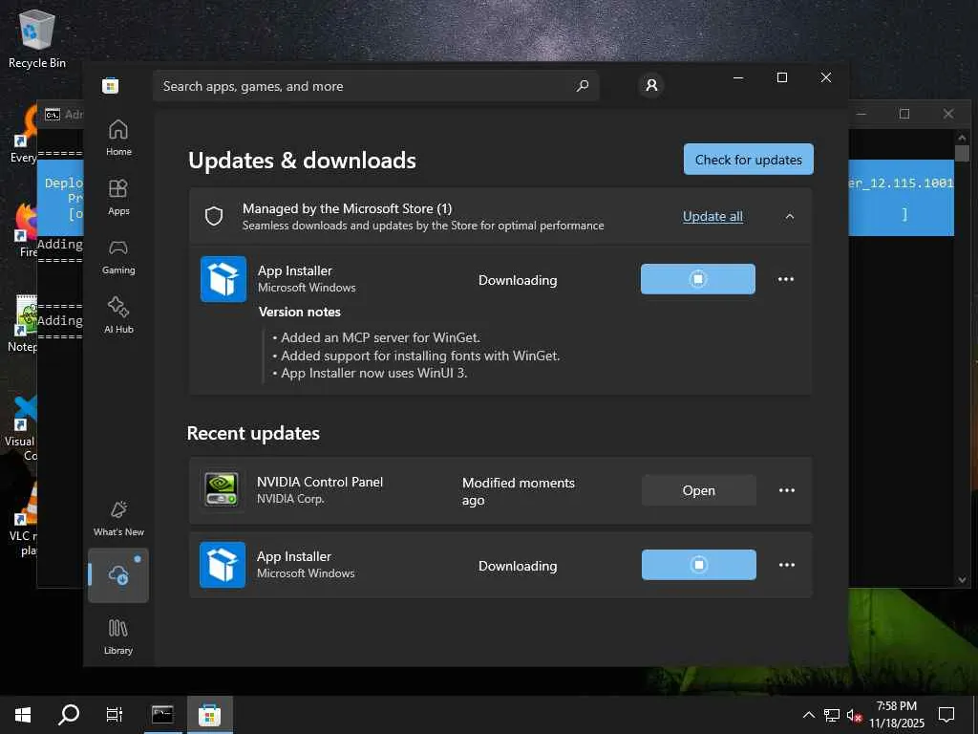Open Recycle Bin on the desktop

(x=37, y=37)
